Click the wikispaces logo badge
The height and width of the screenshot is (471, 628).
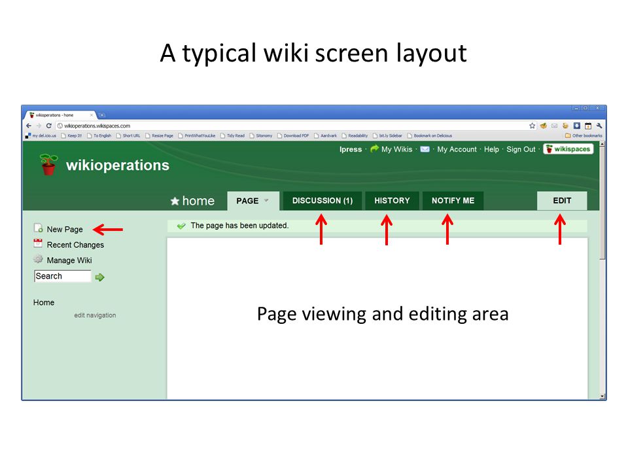tap(568, 149)
